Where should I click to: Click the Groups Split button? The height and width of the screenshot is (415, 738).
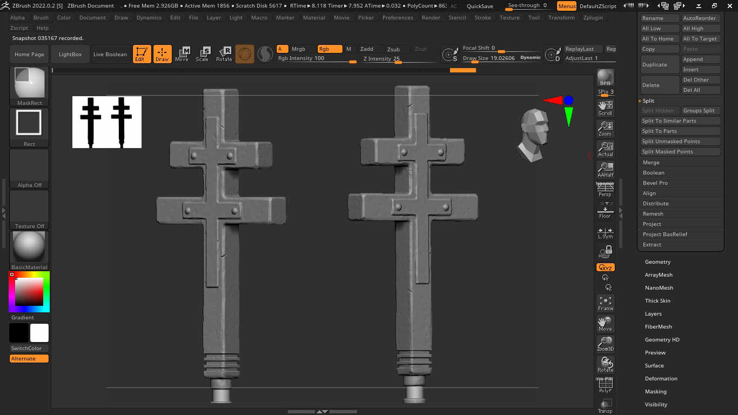(701, 111)
